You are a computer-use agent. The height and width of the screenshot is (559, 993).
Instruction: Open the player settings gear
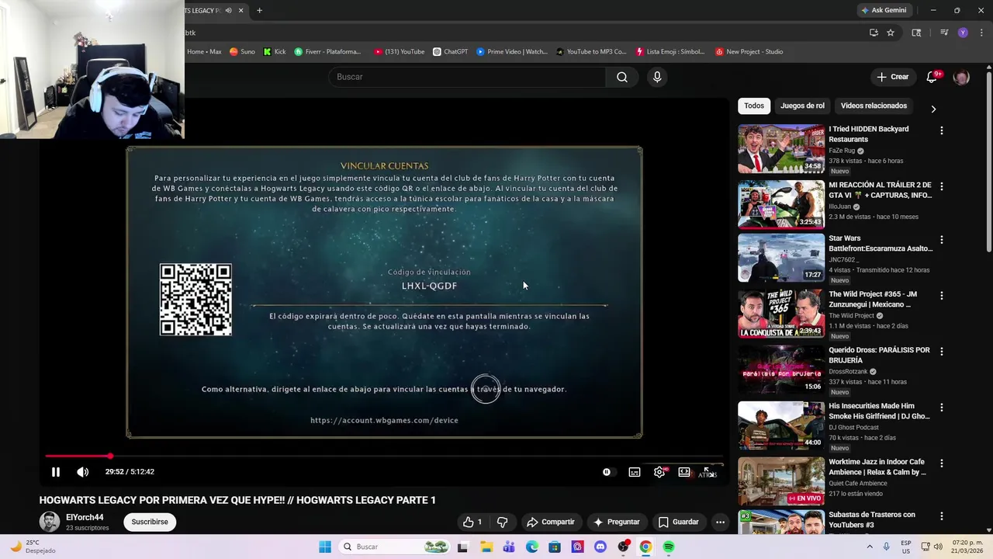coord(659,472)
